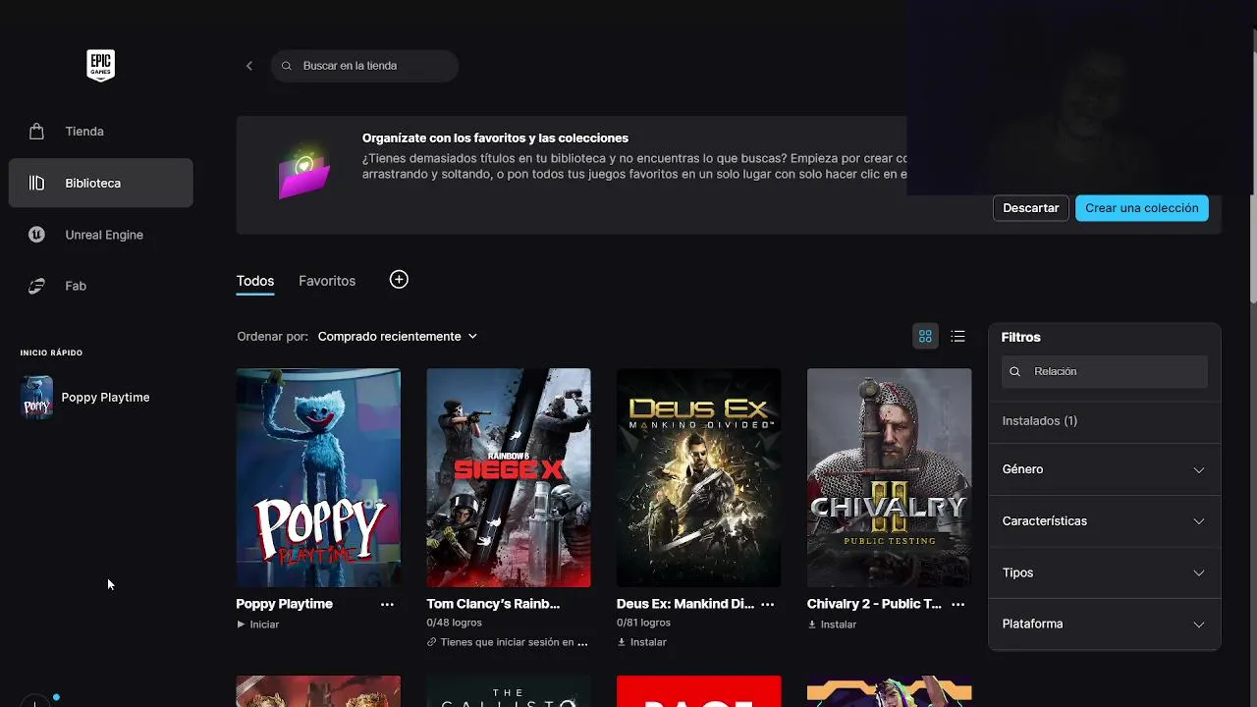The height and width of the screenshot is (707, 1257).
Task: Open the Epic Games logo home
Action: [100, 66]
